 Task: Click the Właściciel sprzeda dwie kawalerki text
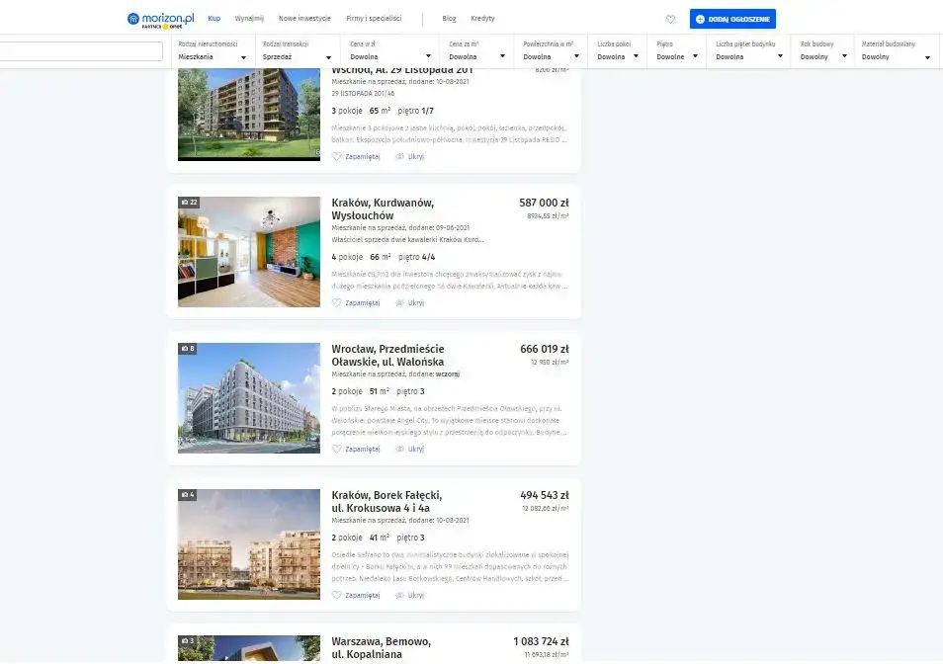(x=407, y=240)
